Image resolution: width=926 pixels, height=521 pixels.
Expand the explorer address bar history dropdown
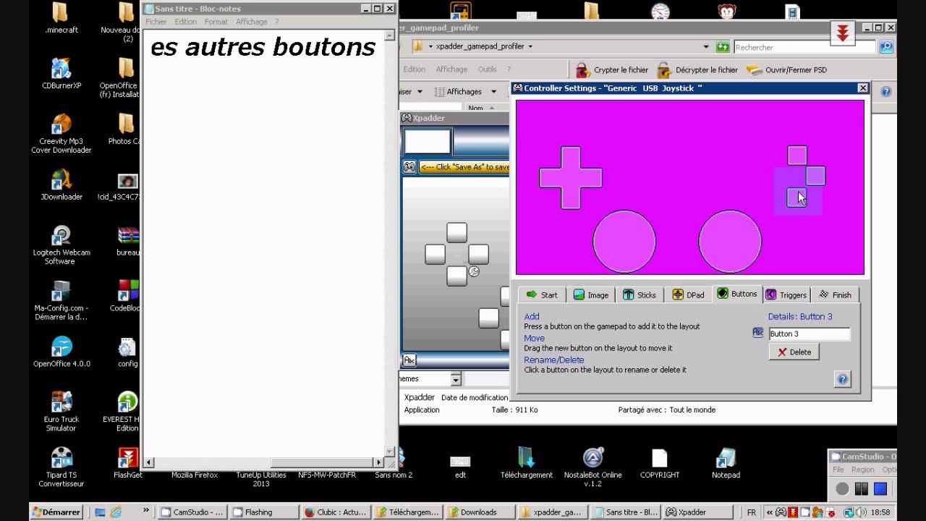[x=706, y=47]
